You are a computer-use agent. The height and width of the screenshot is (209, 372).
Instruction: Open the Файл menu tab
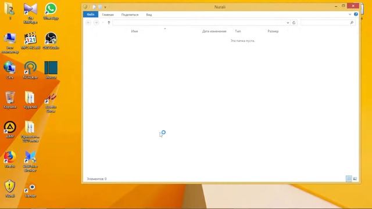pyautogui.click(x=91, y=15)
